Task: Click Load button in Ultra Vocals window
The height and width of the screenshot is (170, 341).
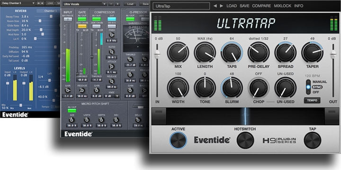Action: click(x=130, y=4)
